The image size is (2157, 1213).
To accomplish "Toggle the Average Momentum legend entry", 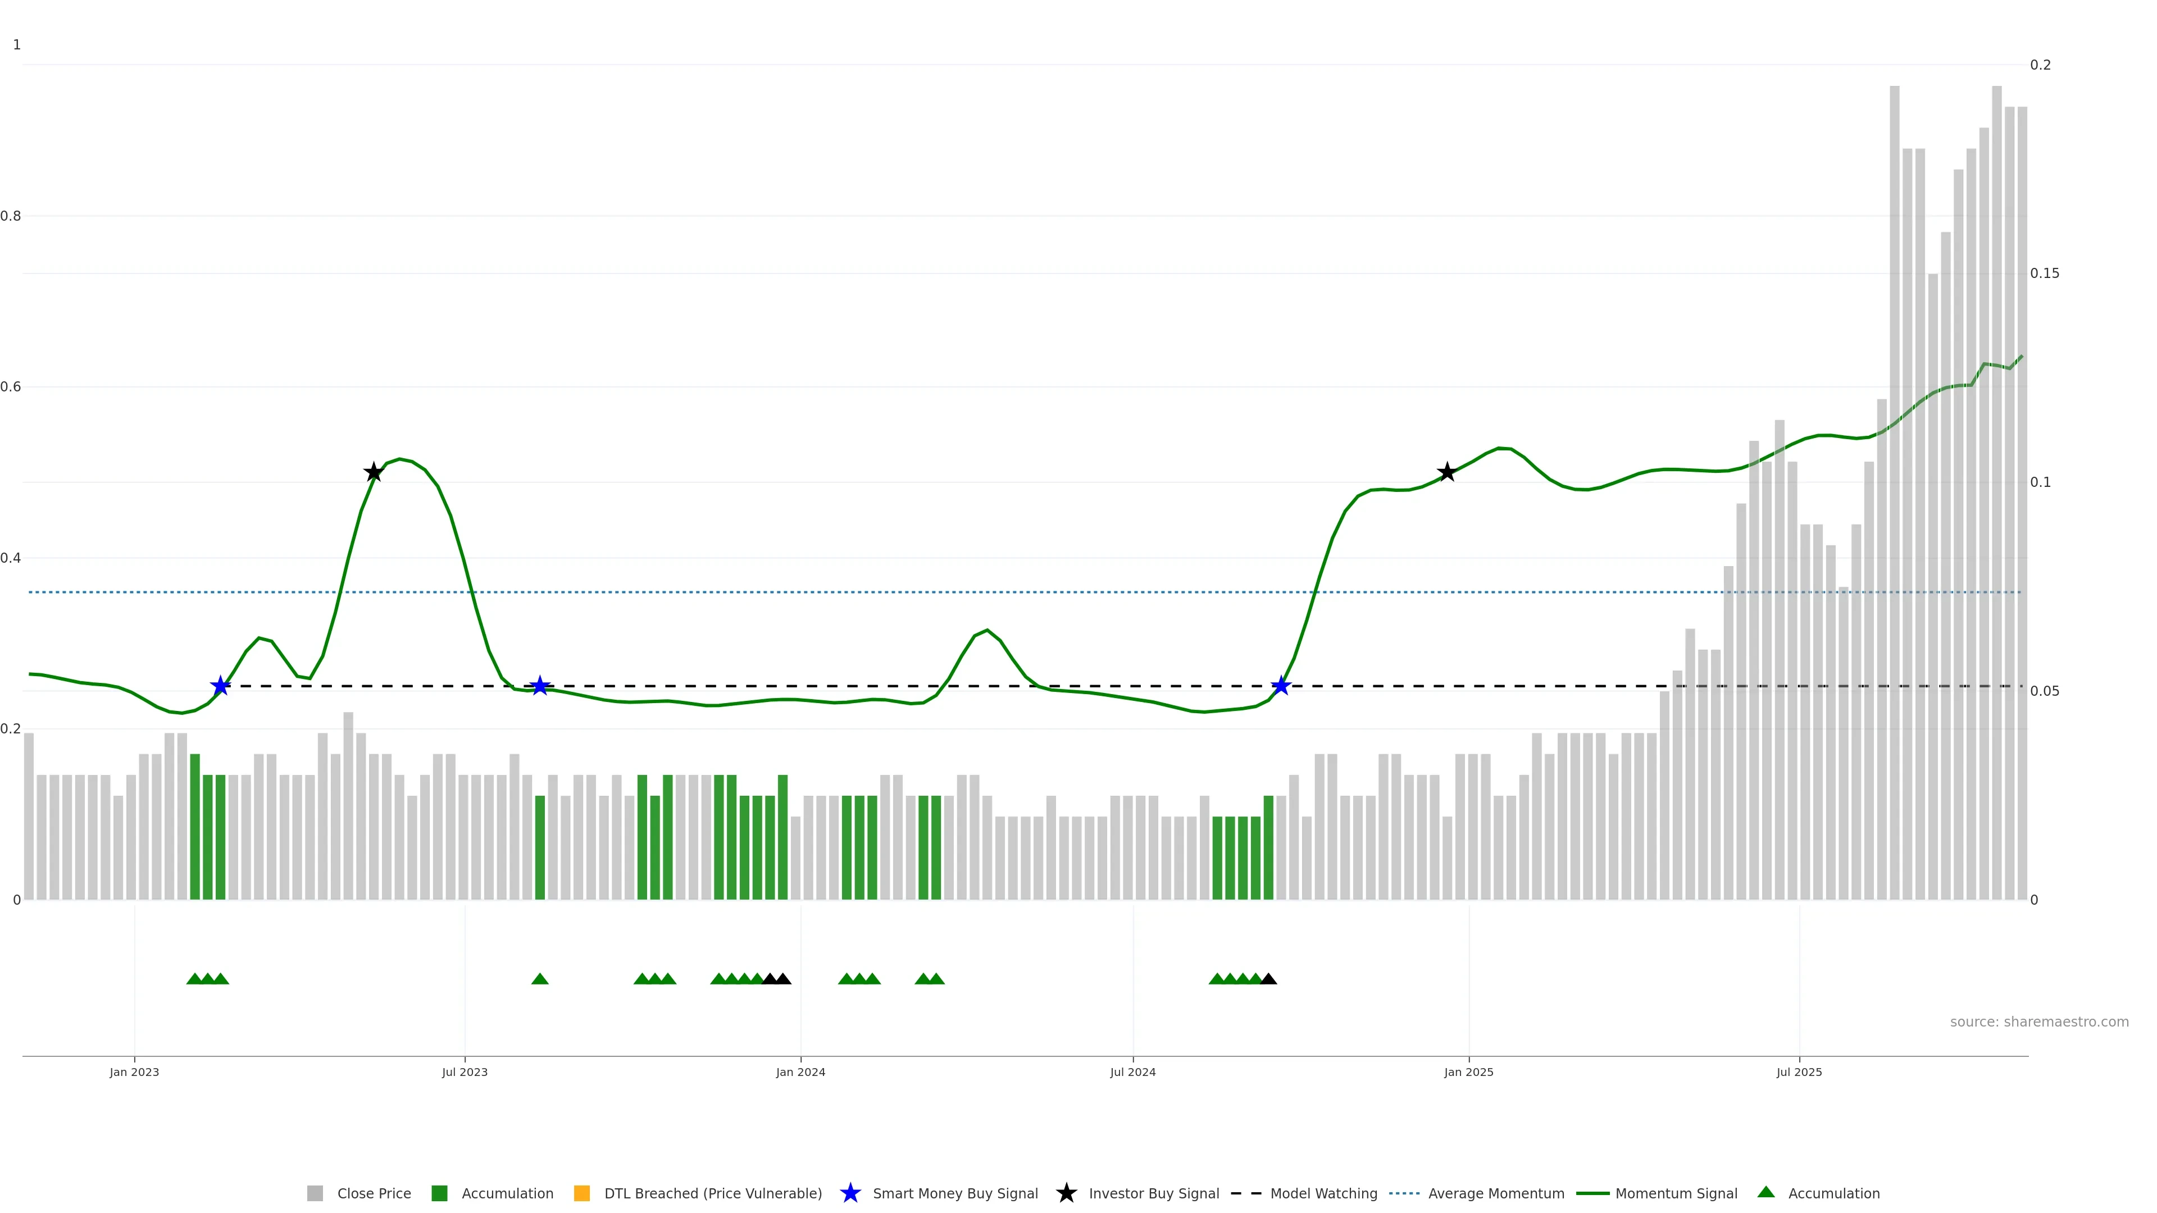I will coord(1495,1194).
